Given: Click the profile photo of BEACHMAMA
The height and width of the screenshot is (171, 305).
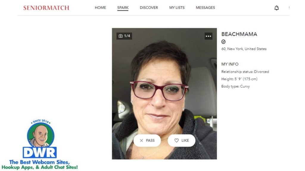Looking at the screenshot, I should (x=164, y=94).
